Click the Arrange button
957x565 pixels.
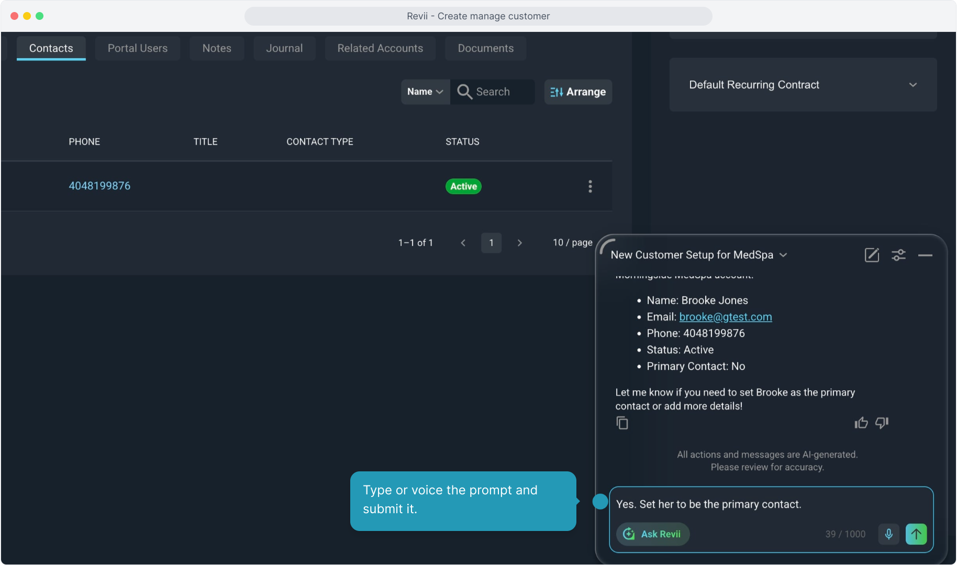click(x=578, y=92)
